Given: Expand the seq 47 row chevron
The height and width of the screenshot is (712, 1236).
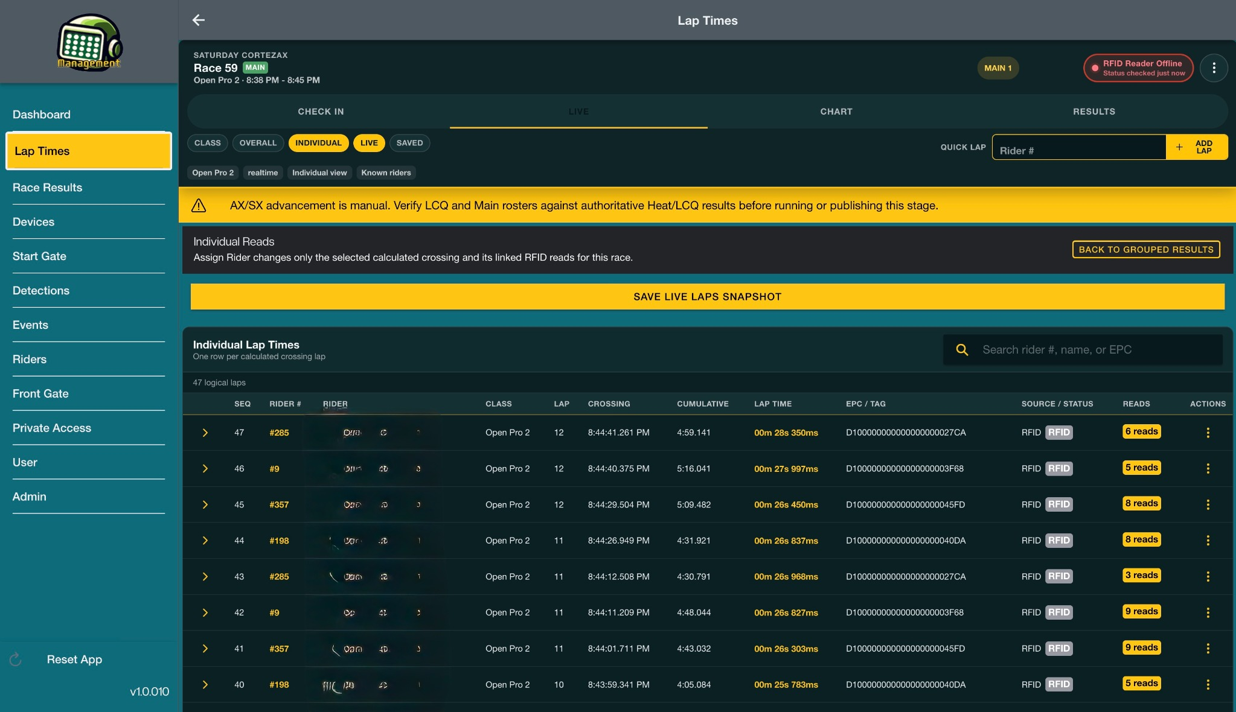Looking at the screenshot, I should (205, 433).
